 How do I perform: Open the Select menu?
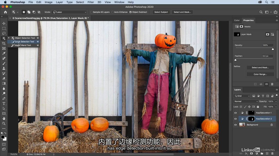tap(80, 2)
